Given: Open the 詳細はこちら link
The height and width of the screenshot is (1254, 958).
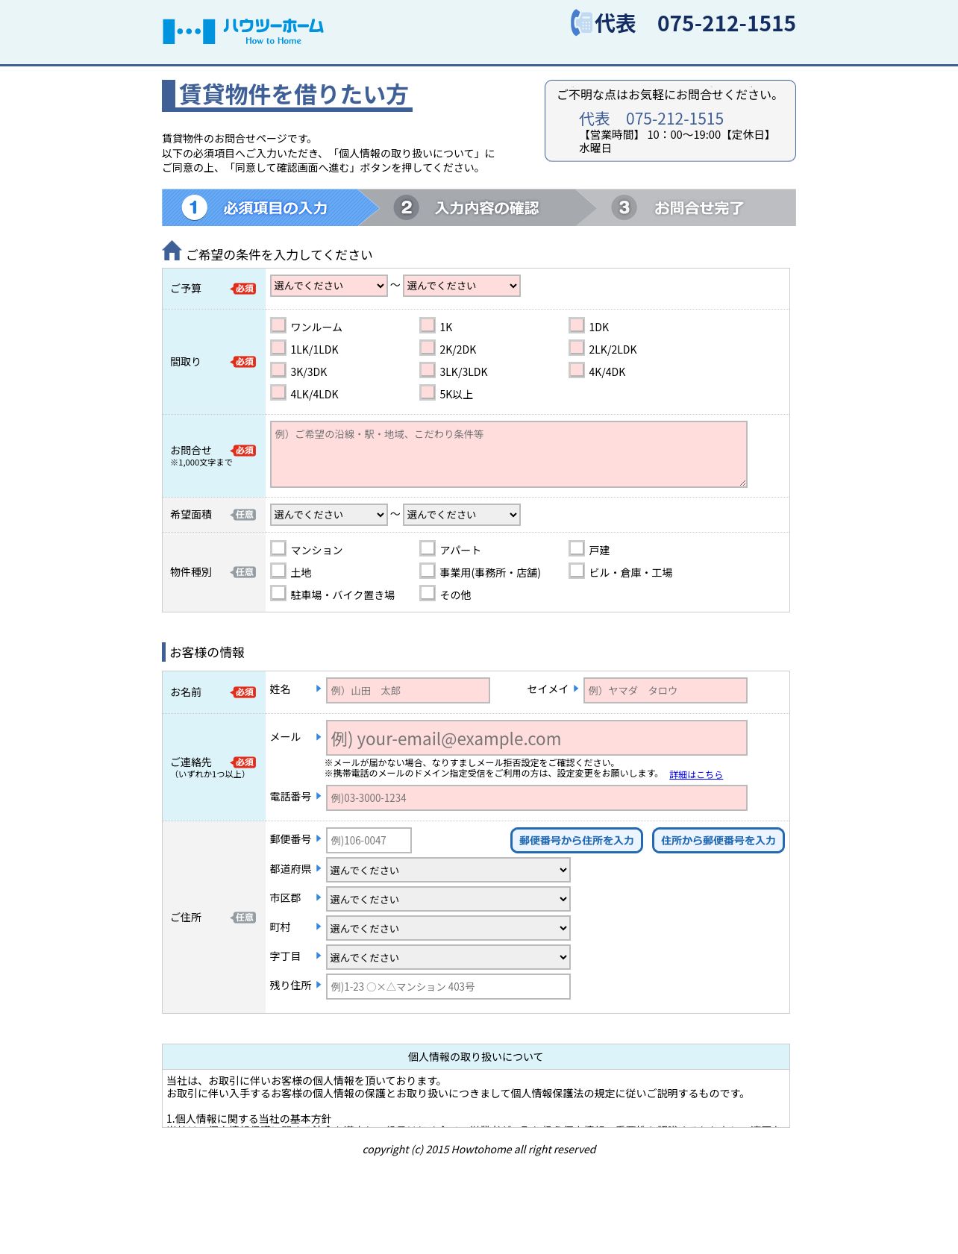Looking at the screenshot, I should [696, 775].
